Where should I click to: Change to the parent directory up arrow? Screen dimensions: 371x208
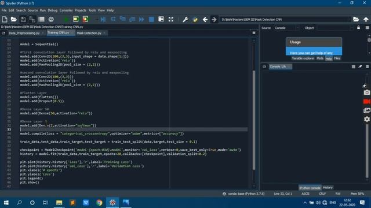pos(366,19)
